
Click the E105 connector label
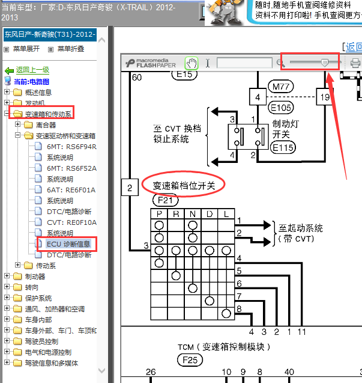pos(281,108)
